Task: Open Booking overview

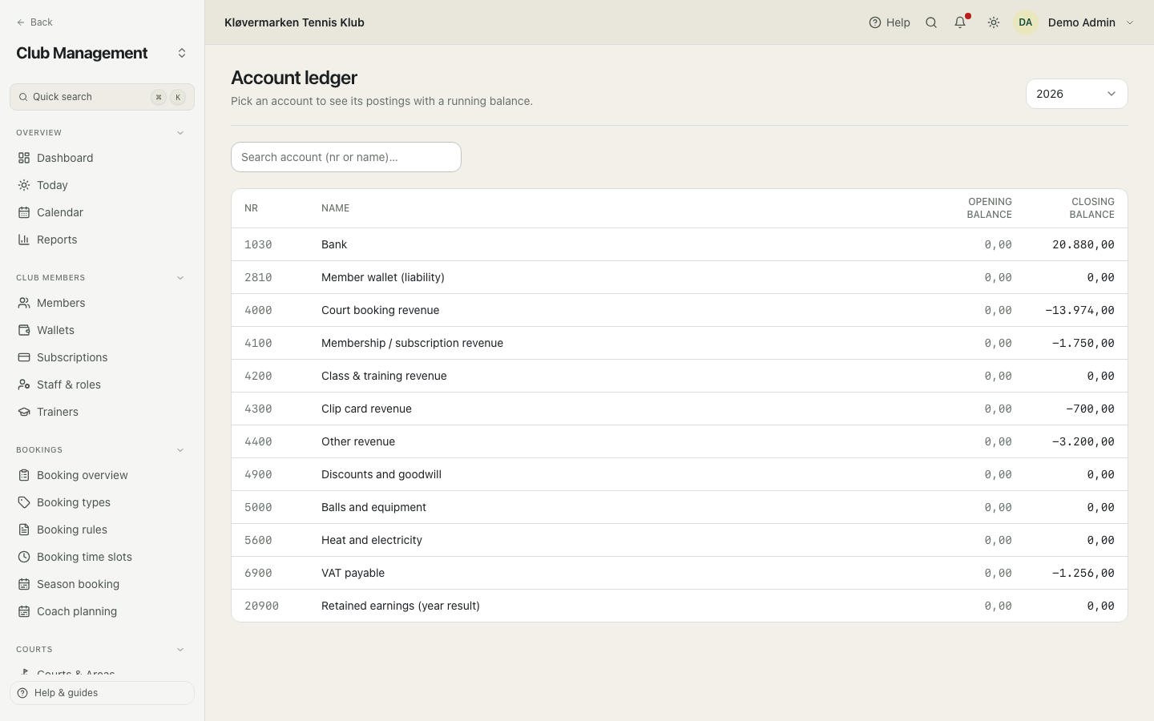Action: click(102, 475)
